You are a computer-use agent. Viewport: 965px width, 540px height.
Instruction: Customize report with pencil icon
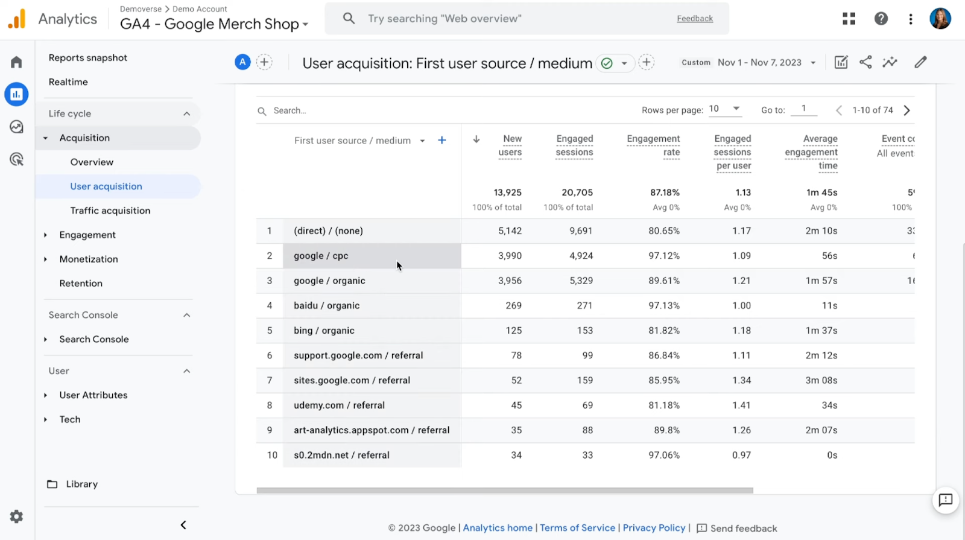coord(920,62)
